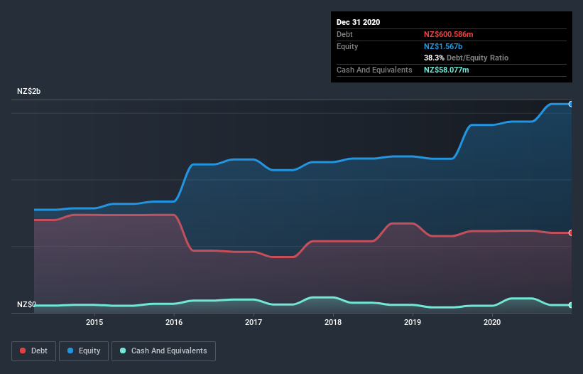Click the 38.3% Debt/Equity Ratio text

pyautogui.click(x=466, y=58)
